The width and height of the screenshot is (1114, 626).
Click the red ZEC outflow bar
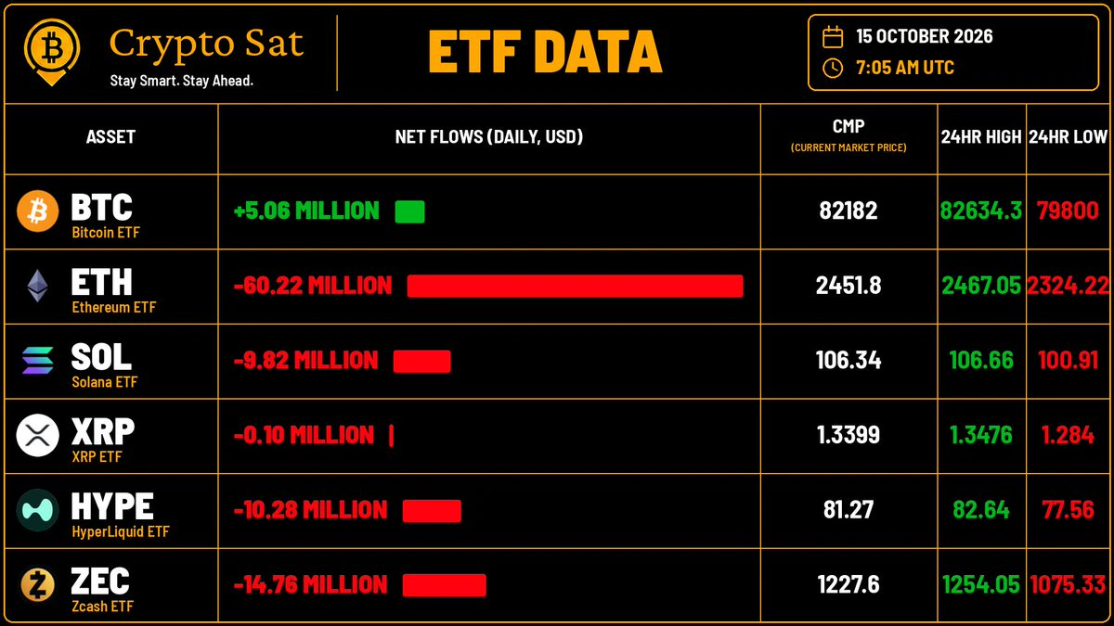coord(445,585)
